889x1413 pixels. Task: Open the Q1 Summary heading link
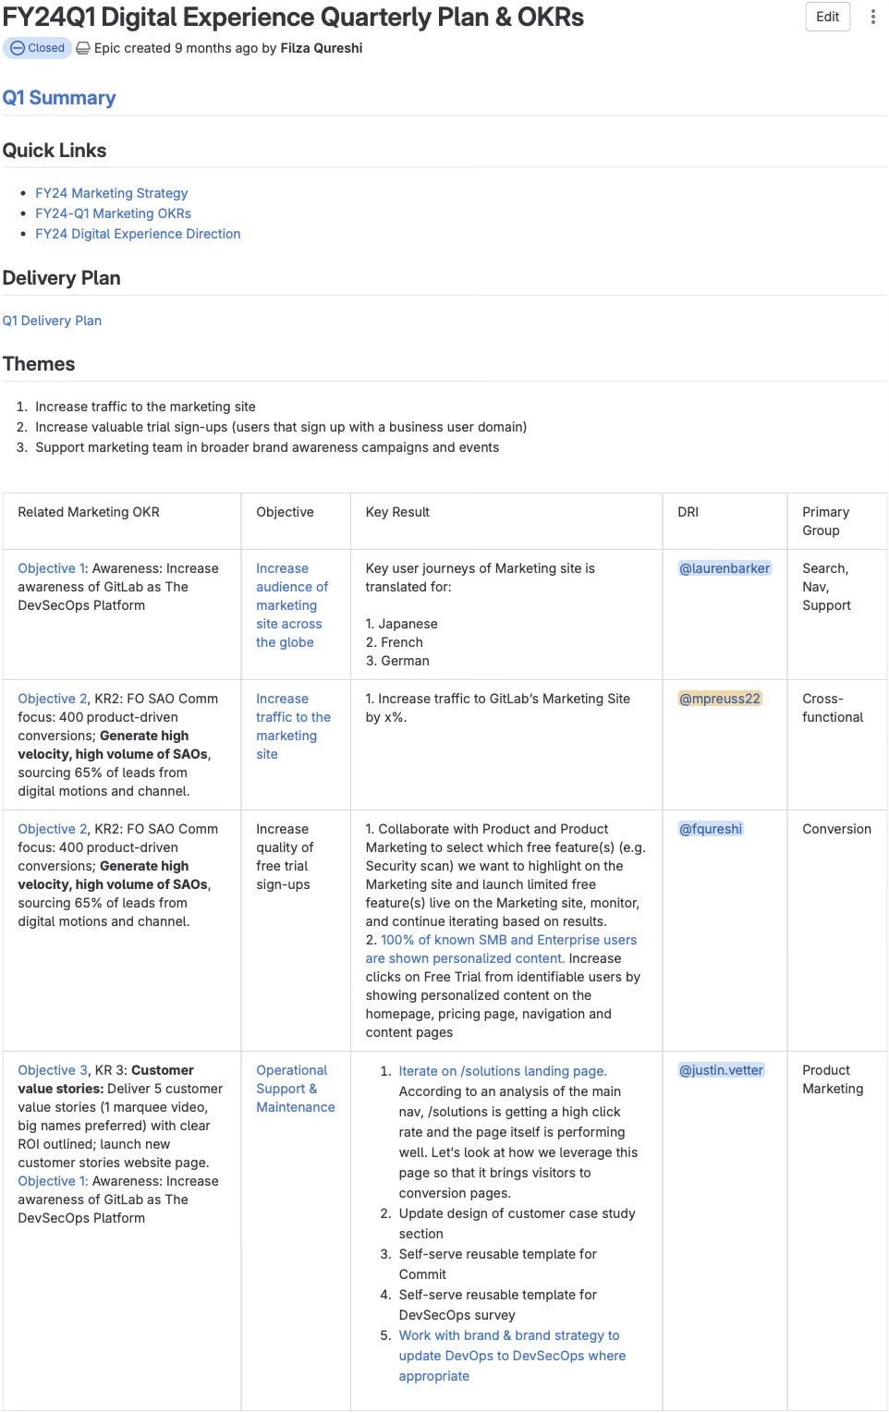point(59,98)
